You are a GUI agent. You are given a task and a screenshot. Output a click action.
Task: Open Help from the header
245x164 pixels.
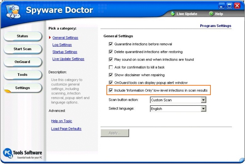tap(219, 14)
